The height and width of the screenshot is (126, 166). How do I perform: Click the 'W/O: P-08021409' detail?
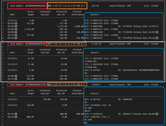(94, 26)
